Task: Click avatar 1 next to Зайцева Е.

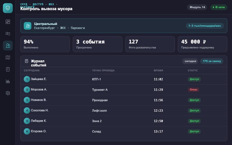Action: (x=27, y=79)
